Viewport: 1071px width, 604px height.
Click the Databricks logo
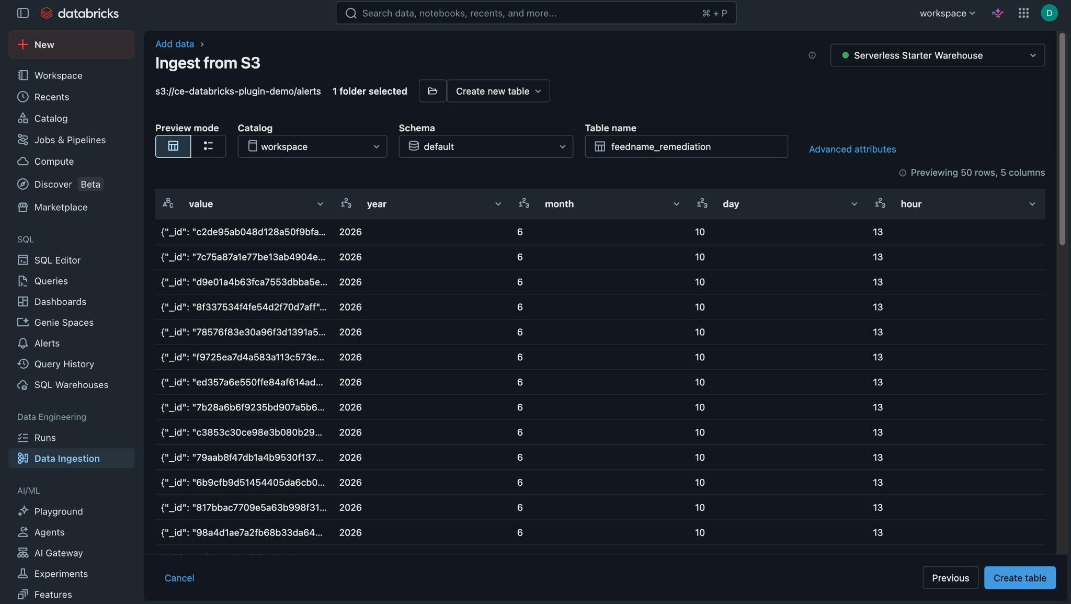click(79, 13)
